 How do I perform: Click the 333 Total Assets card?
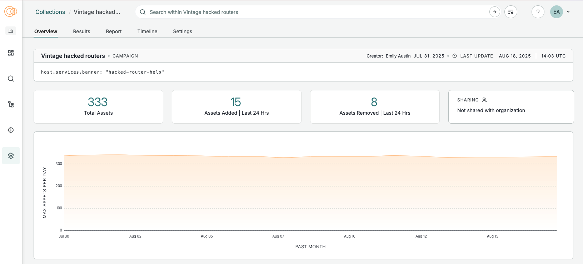coord(98,107)
